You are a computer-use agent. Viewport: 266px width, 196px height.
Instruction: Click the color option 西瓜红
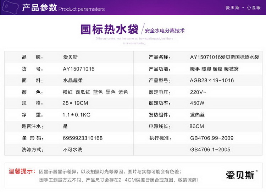click(83, 92)
